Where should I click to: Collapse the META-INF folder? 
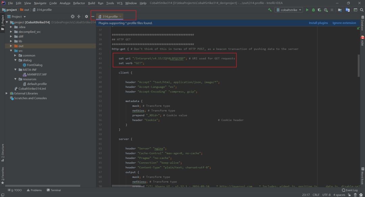point(15,70)
